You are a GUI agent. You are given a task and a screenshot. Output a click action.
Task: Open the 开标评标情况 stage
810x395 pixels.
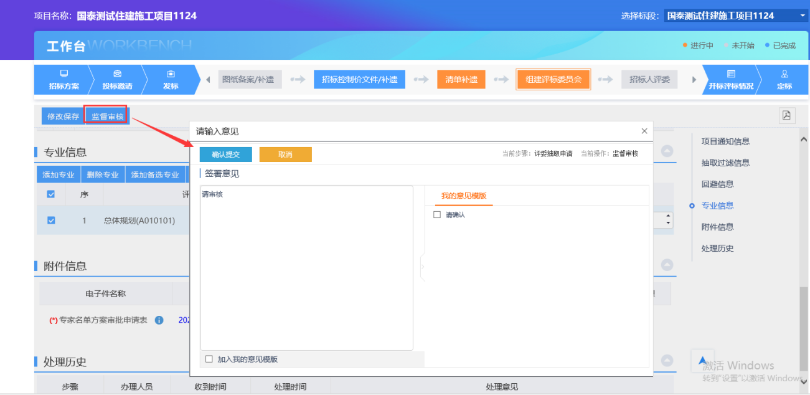click(x=730, y=80)
